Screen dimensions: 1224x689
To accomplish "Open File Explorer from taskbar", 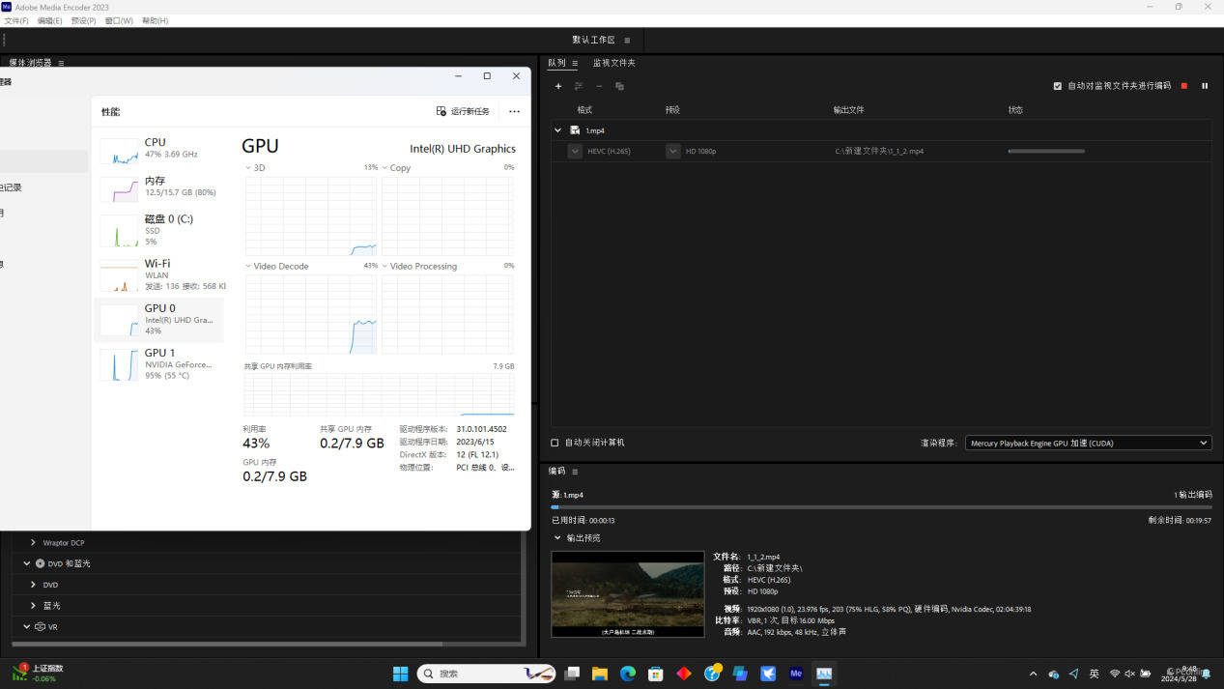I will [x=599, y=674].
